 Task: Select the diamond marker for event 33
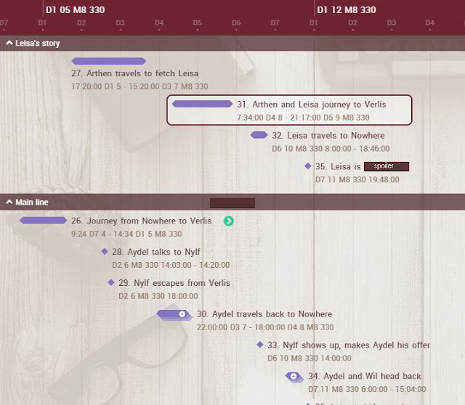coord(260,345)
